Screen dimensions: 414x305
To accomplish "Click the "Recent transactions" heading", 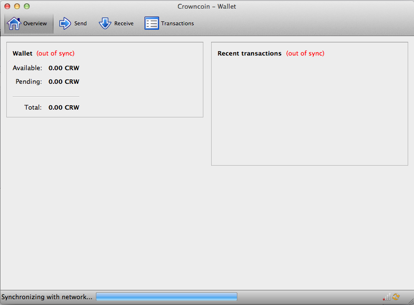I will (250, 54).
